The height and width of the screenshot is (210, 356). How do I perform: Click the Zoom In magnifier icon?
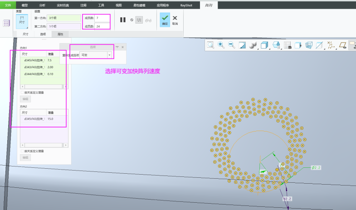click(221, 45)
